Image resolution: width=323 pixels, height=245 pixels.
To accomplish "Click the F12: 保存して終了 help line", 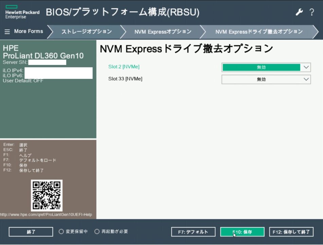I will (x=23, y=170).
